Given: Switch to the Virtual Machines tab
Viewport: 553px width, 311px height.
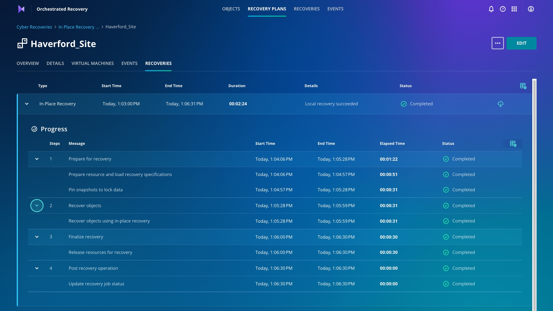Looking at the screenshot, I should (93, 63).
